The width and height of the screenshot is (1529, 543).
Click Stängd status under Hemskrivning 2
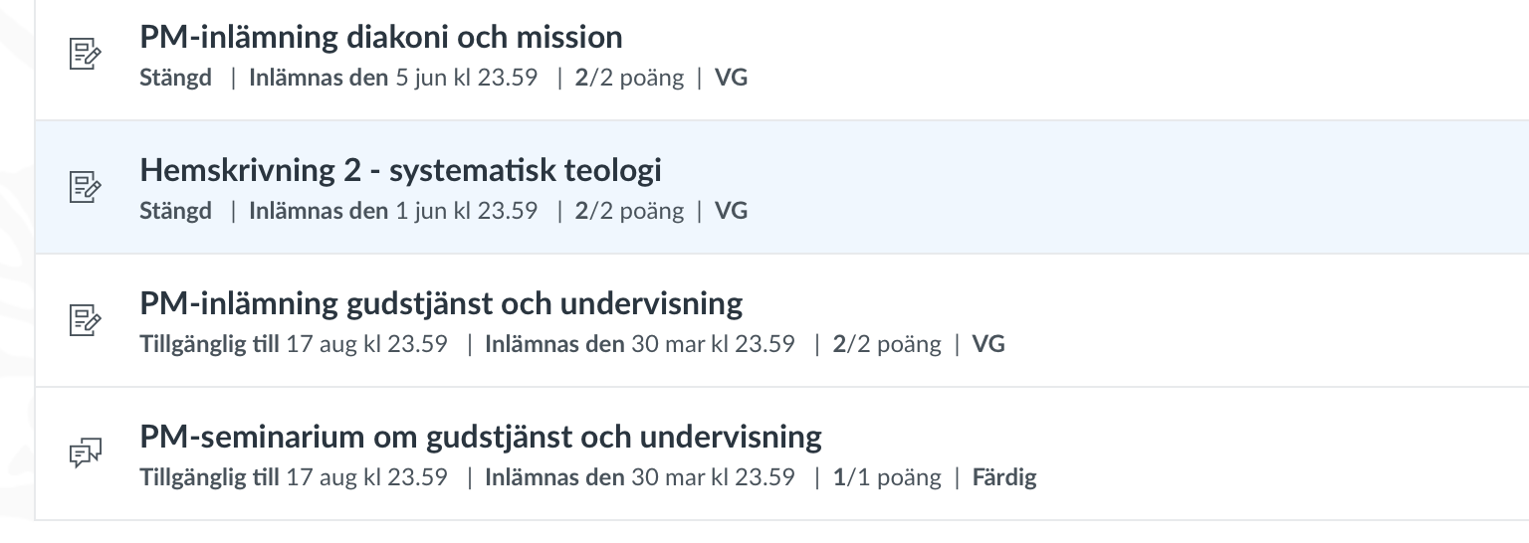176,211
